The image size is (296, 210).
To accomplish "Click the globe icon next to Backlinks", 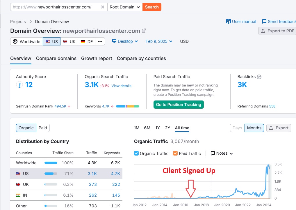I will coord(259,77).
